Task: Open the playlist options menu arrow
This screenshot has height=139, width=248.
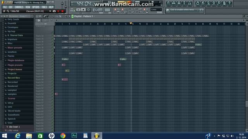Action: (37, 16)
